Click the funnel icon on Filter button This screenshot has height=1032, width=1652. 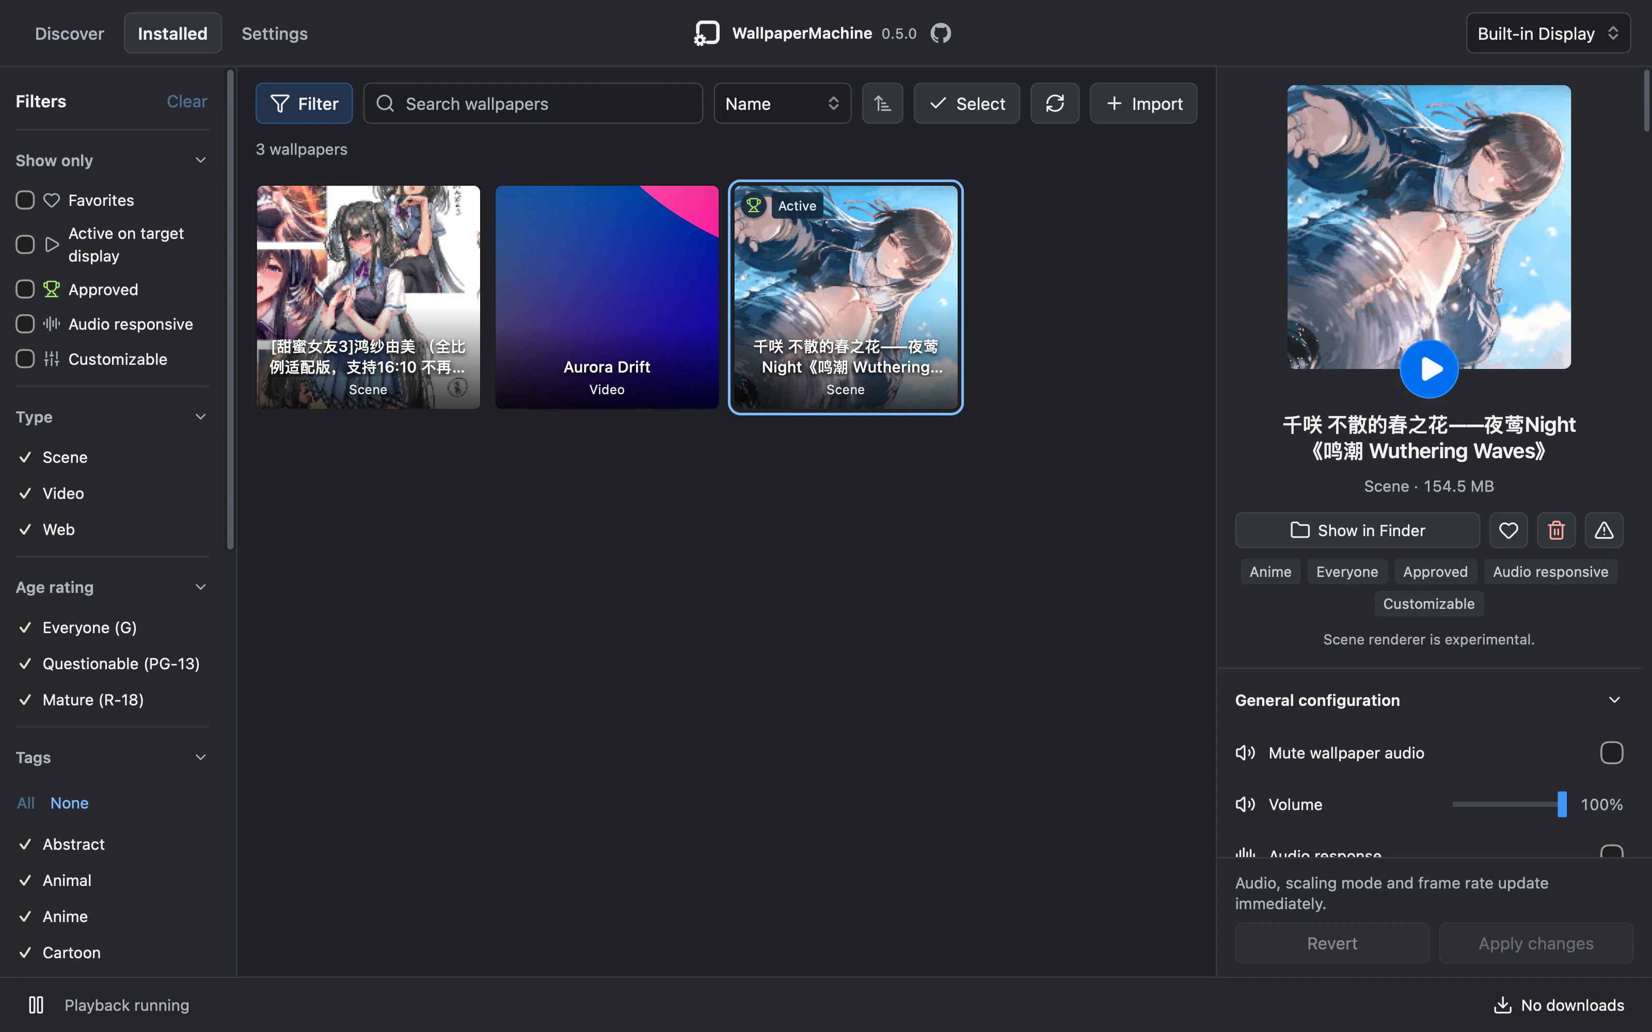279,103
